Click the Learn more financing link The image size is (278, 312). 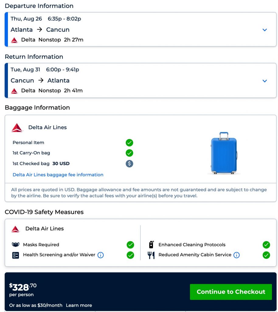click(x=79, y=305)
